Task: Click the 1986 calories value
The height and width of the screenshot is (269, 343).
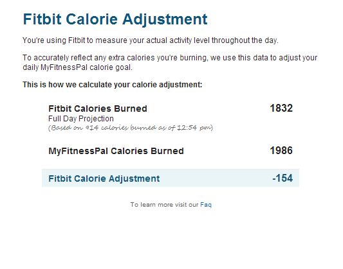Action: (x=281, y=150)
